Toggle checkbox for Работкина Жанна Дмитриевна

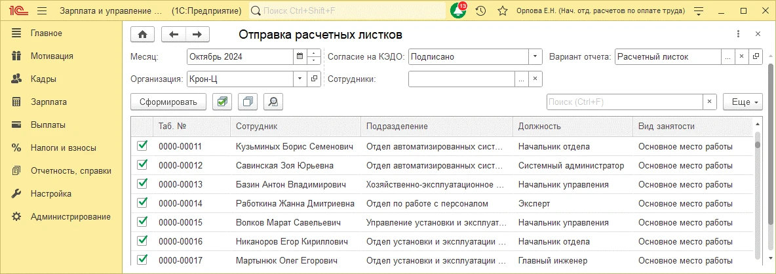pyautogui.click(x=142, y=203)
